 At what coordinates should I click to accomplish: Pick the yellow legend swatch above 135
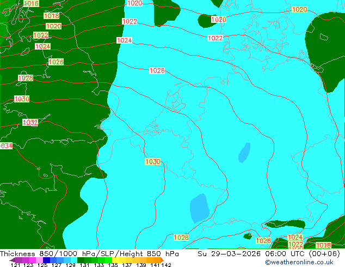[x=115, y=260]
